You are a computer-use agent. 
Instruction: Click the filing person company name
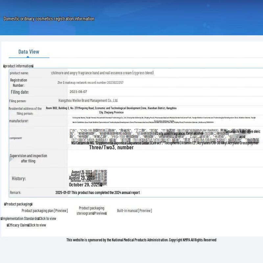(88, 101)
